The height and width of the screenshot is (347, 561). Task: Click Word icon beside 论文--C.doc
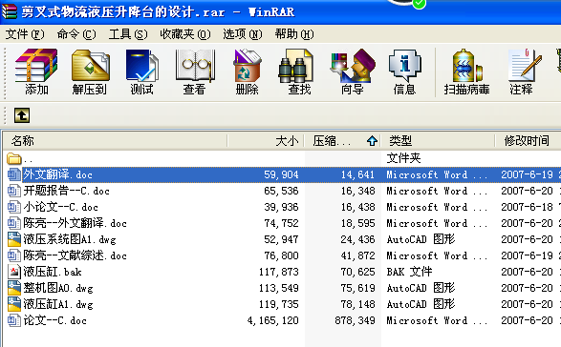click(13, 320)
